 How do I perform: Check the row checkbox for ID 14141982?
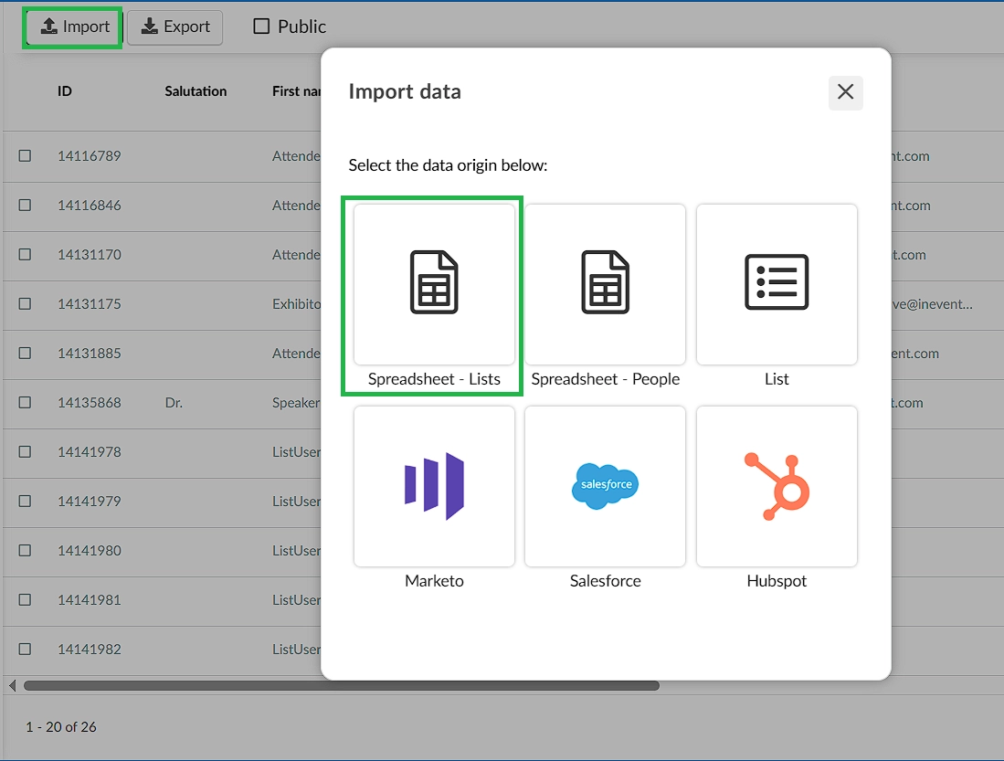pos(25,649)
